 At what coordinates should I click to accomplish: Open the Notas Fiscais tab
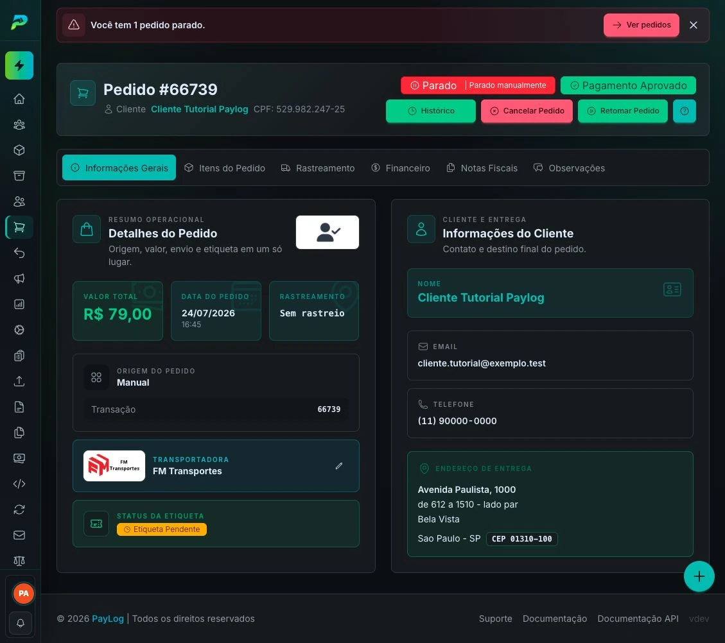click(x=482, y=168)
